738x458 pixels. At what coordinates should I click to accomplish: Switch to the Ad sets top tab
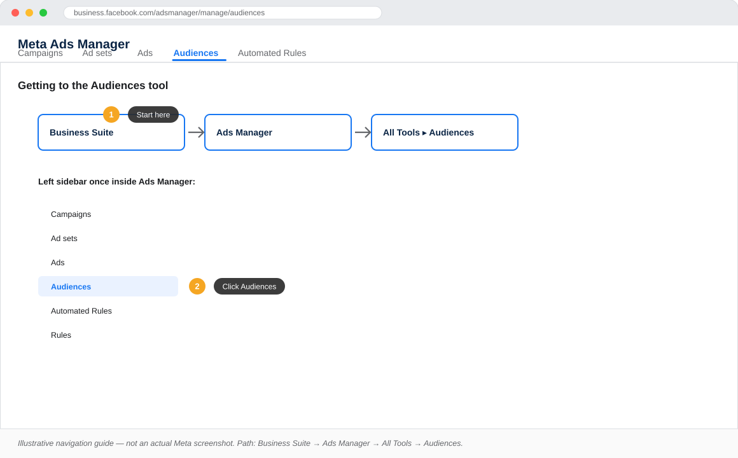coord(97,53)
